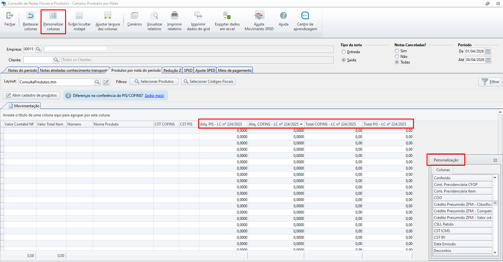
Task: Open Centro de aprendizagem
Action: (305, 21)
